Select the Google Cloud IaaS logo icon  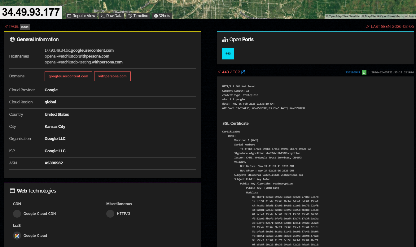(x=16, y=236)
